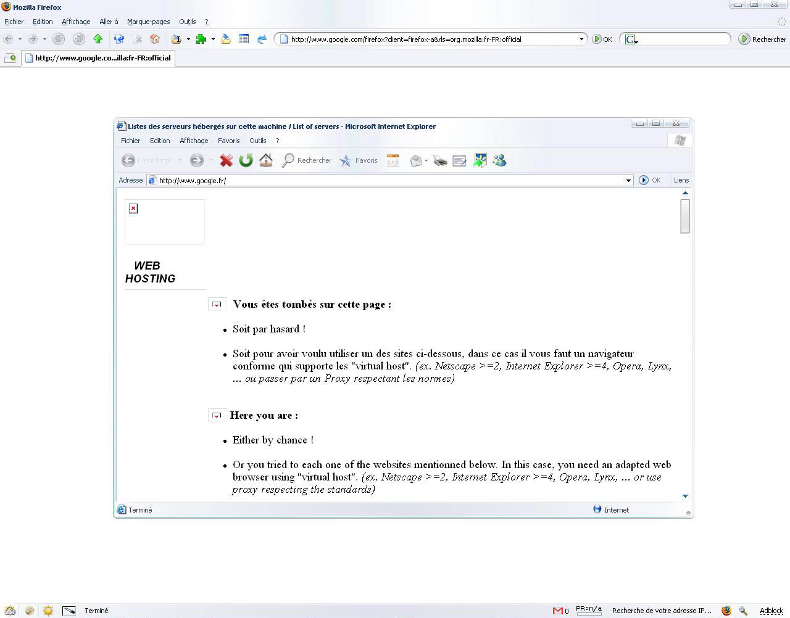Click the Gmail notifier icon in status bar
Screen dimensions: 790x618
pyautogui.click(x=557, y=611)
